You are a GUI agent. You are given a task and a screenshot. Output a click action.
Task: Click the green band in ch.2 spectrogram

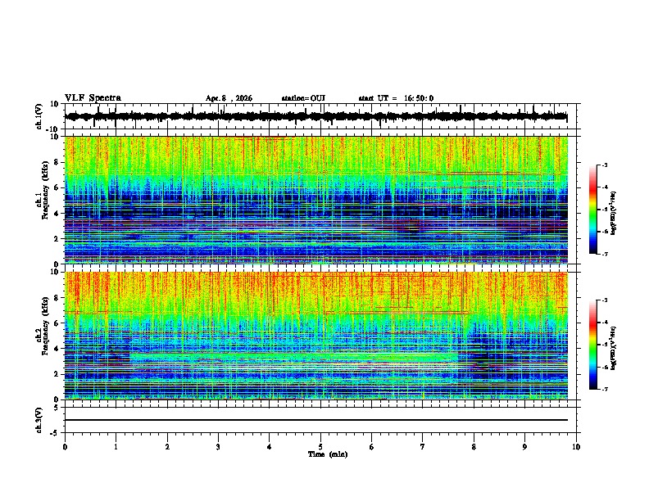click(x=294, y=357)
